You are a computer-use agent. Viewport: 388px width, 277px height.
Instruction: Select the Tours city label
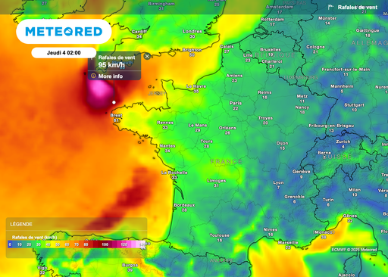click(207, 142)
